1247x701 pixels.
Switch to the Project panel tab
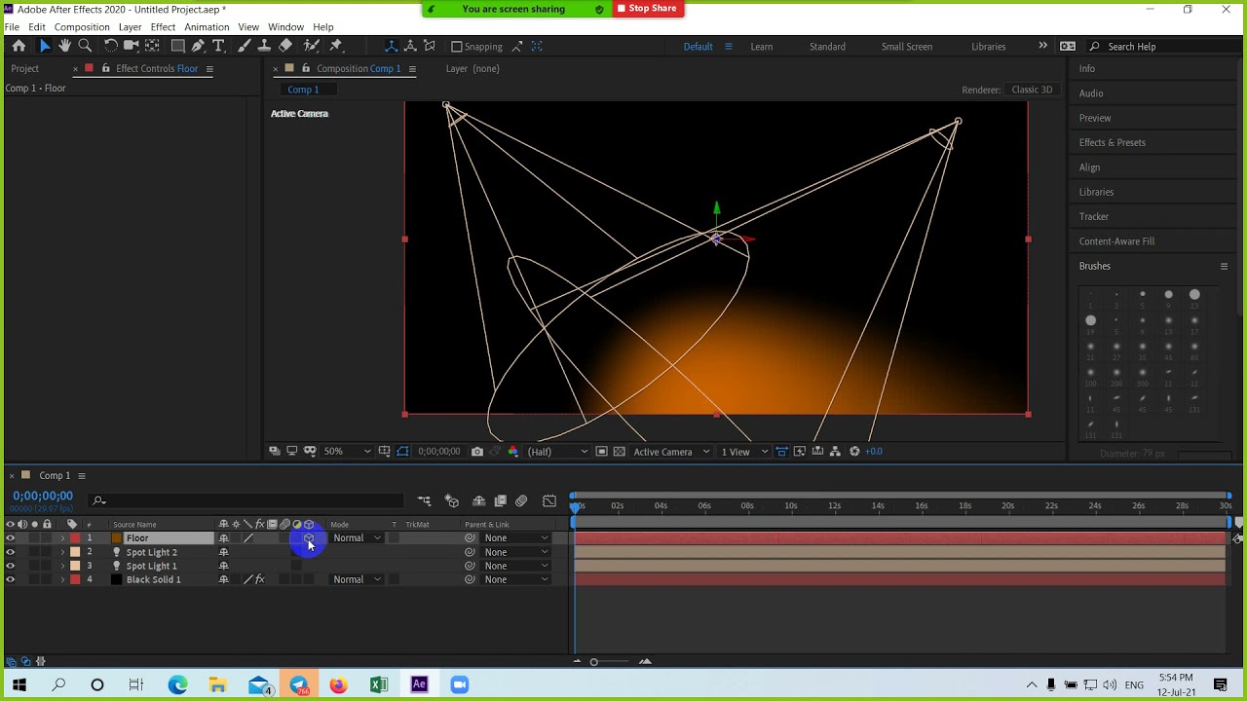click(x=25, y=68)
